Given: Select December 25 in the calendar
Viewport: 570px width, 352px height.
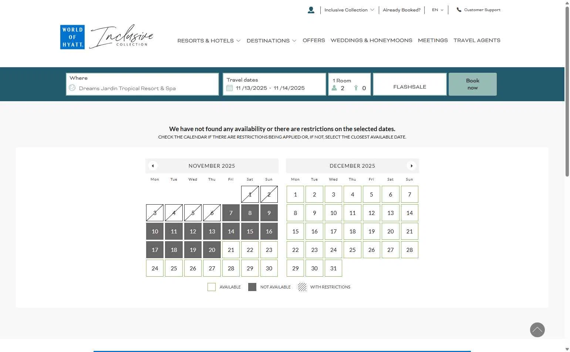Looking at the screenshot, I should pos(353,250).
